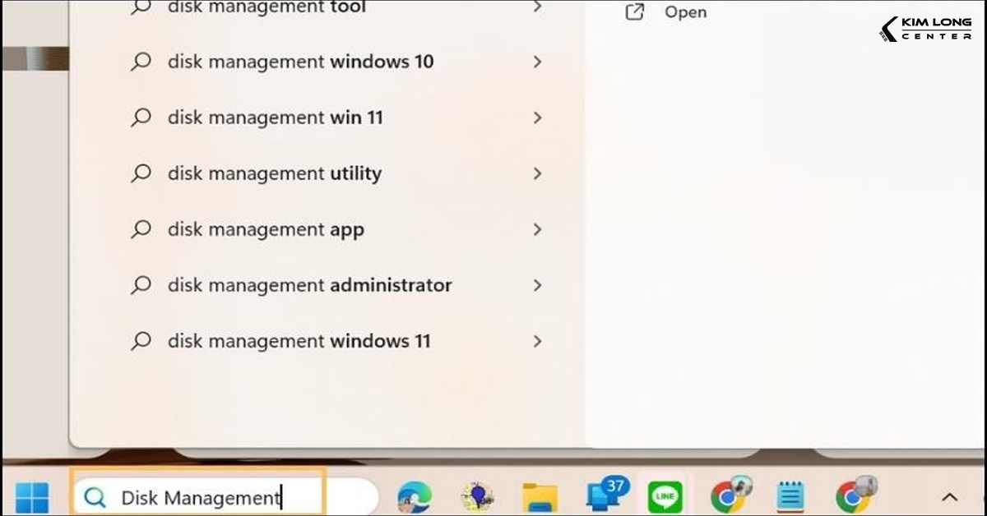Click the magnifier icon in the taskbar search box
Viewport: 987px width, 516px height.
(95, 497)
